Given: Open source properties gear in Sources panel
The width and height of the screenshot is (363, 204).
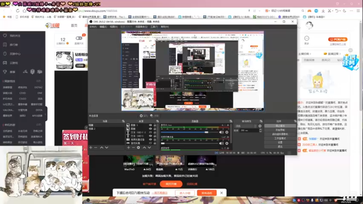Looking at the screenshot, I should 138,148.
